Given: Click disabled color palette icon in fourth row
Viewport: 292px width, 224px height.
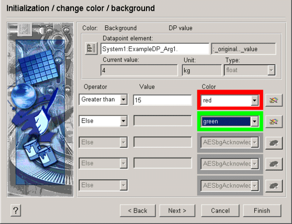Looking at the screenshot, I should pos(274,163).
